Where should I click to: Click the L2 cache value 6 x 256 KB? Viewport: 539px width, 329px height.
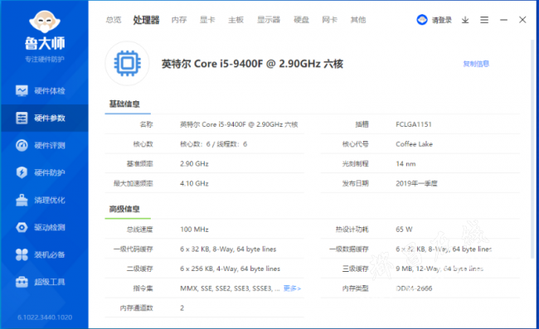[230, 269]
